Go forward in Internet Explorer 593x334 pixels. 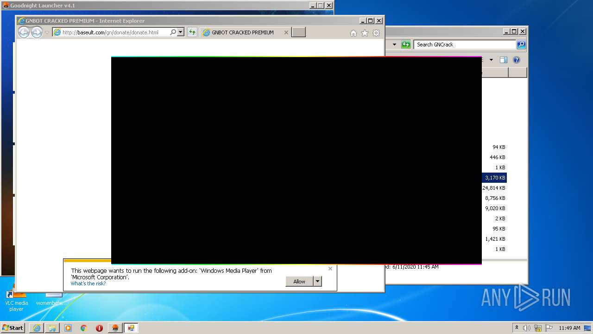[37, 32]
